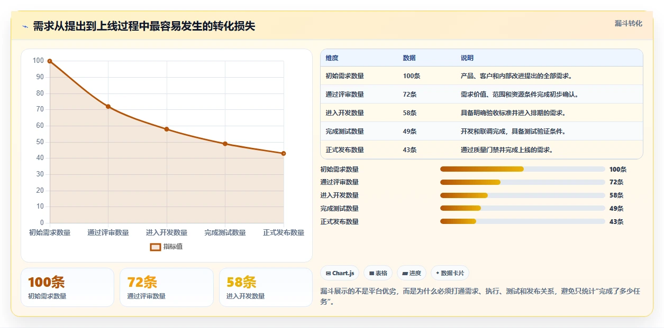The image size is (664, 328).
Task: Click description 开发和联调完成，具备测试验证条件
Action: point(513,132)
